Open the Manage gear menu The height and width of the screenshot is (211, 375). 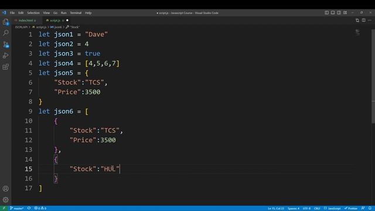pyautogui.click(x=6, y=199)
